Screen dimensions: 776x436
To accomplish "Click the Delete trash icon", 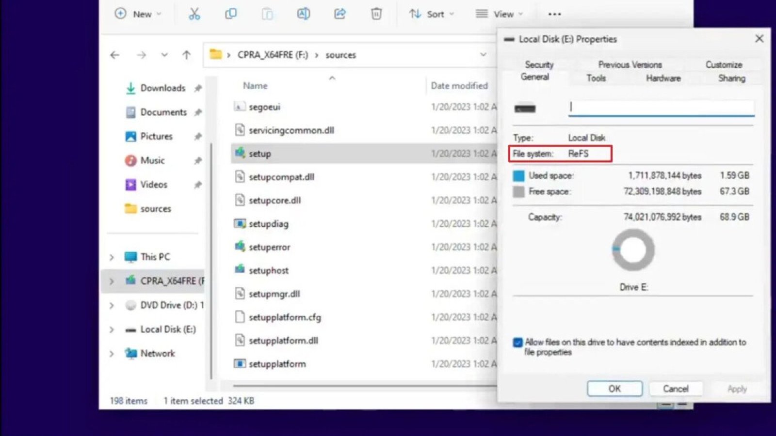I will pos(376,14).
